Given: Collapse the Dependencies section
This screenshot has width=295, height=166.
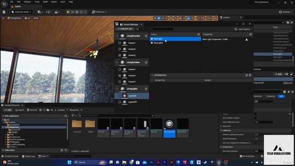Looking at the screenshot, I should [152, 75].
